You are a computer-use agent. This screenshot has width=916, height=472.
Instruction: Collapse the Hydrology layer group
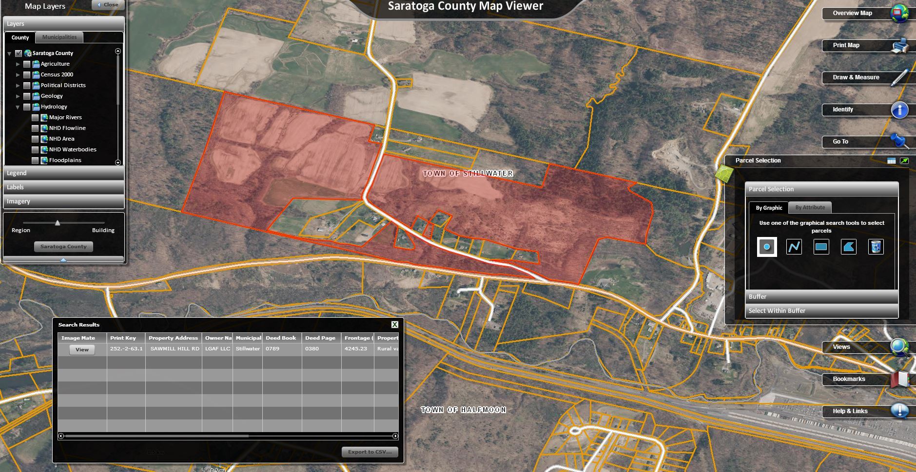coord(18,107)
